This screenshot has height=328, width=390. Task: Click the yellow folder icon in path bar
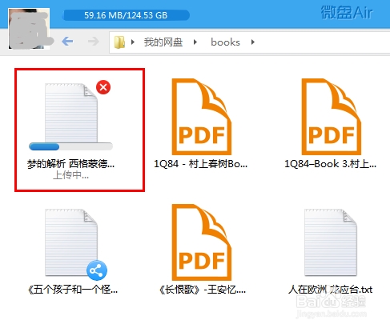point(119,42)
